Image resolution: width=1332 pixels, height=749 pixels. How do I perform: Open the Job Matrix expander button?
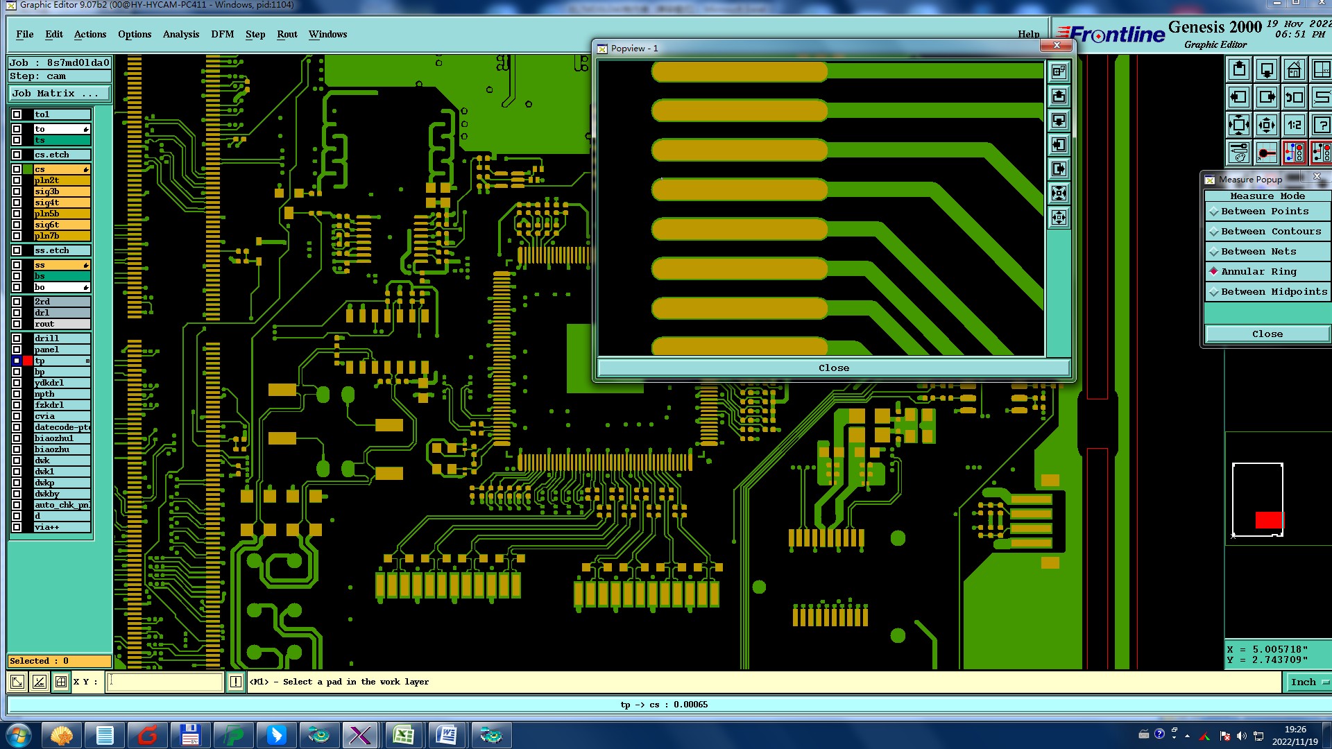[x=59, y=94]
